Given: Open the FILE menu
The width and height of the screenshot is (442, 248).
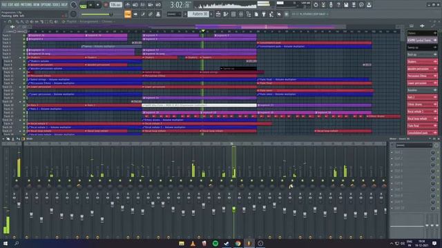Looking at the screenshot, I should tap(4, 5).
